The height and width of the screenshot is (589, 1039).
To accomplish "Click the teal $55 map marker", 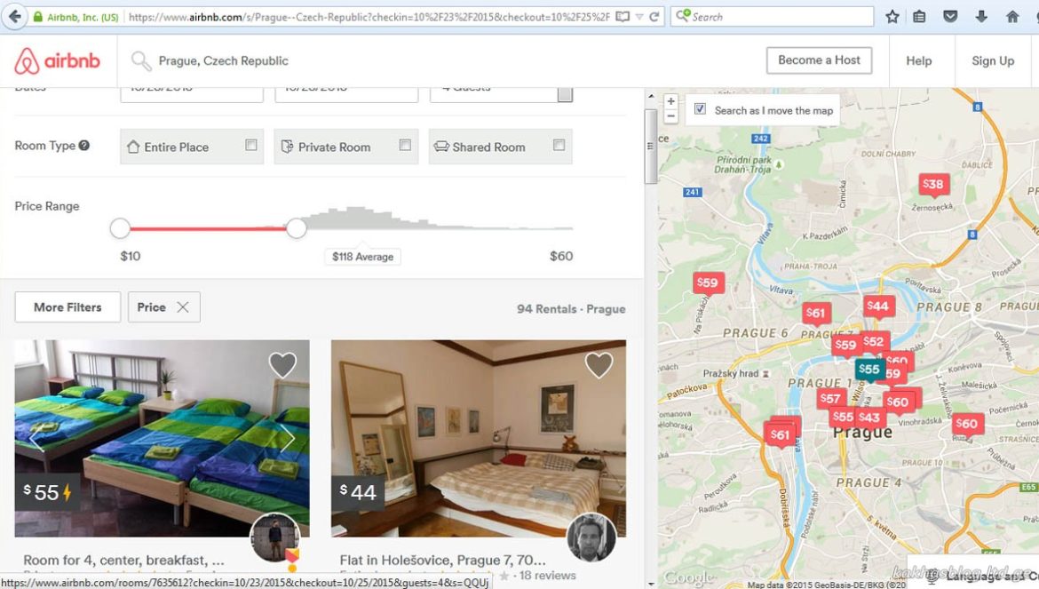I will coord(868,370).
